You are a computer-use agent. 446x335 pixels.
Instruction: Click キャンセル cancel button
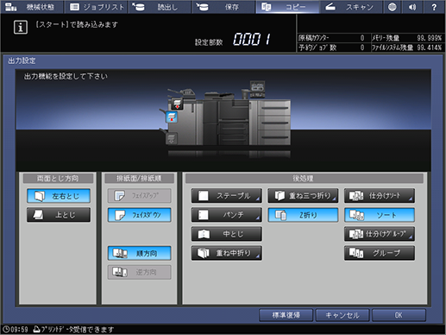click(342, 315)
